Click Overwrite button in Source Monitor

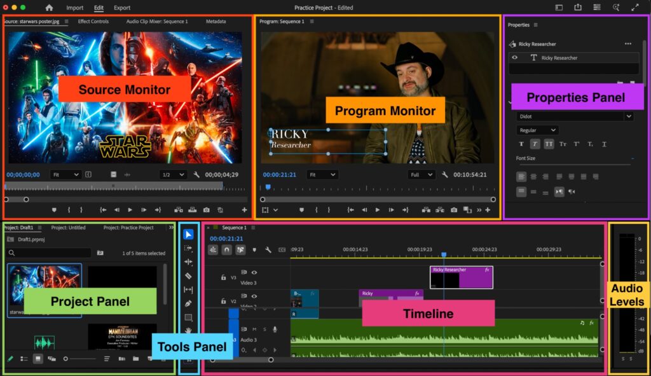[x=192, y=210]
